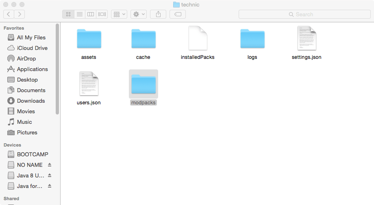Viewport: 374px width, 205px height.
Task: Click the logs filename label
Action: pyautogui.click(x=252, y=57)
